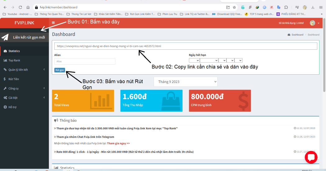Go back with the browser back arrow

point(5,7)
